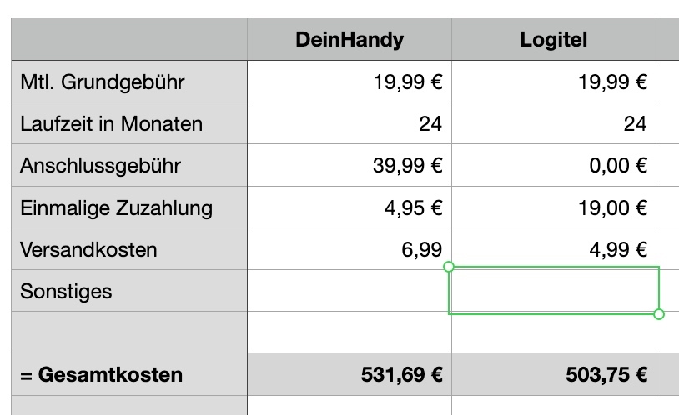The height and width of the screenshot is (415, 679).
Task: Click the = Gesamtkosten row label
Action: 129,374
